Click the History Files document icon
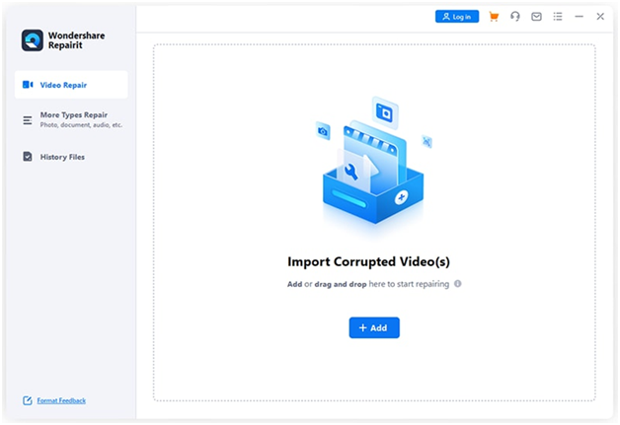 coord(28,157)
